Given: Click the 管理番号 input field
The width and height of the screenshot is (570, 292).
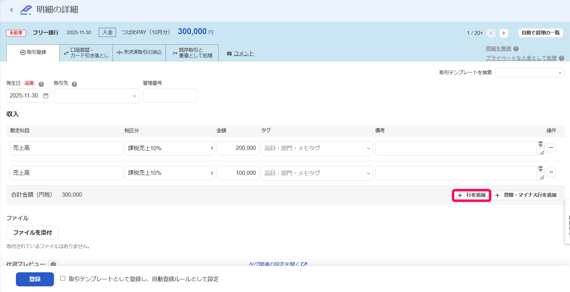Looking at the screenshot, I should pos(170,96).
